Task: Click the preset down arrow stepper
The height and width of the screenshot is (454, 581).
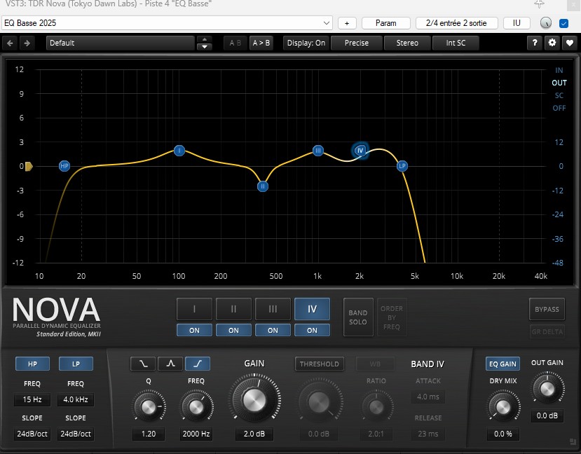Action: [x=205, y=47]
